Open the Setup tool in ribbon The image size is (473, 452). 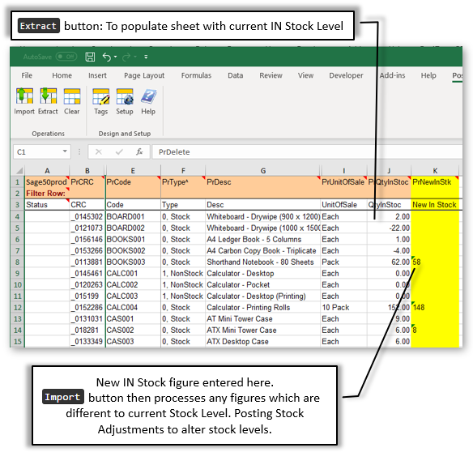pyautogui.click(x=125, y=101)
